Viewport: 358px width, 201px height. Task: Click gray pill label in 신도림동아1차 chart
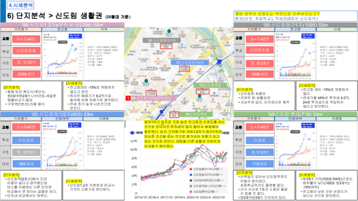click(295, 42)
